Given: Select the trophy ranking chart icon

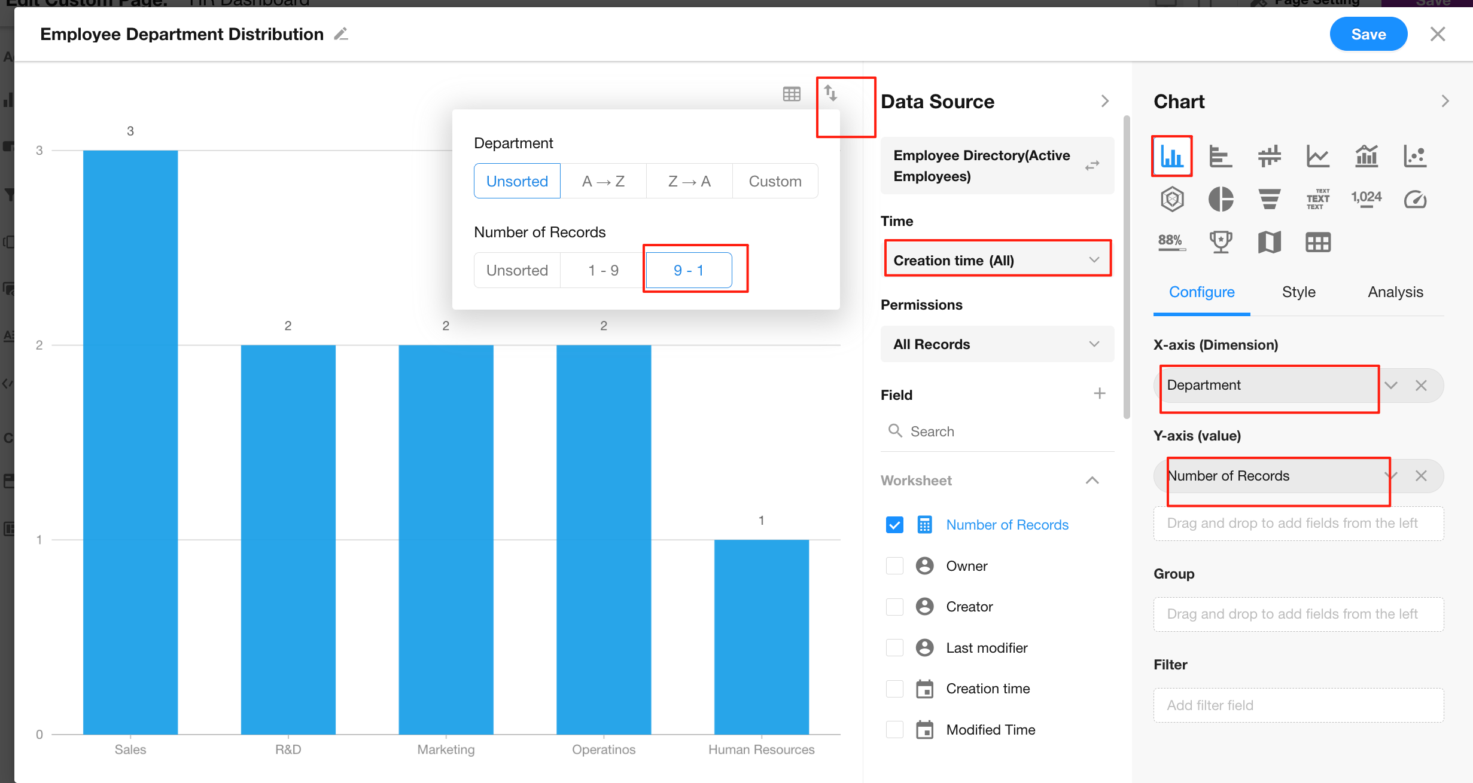Looking at the screenshot, I should point(1221,242).
